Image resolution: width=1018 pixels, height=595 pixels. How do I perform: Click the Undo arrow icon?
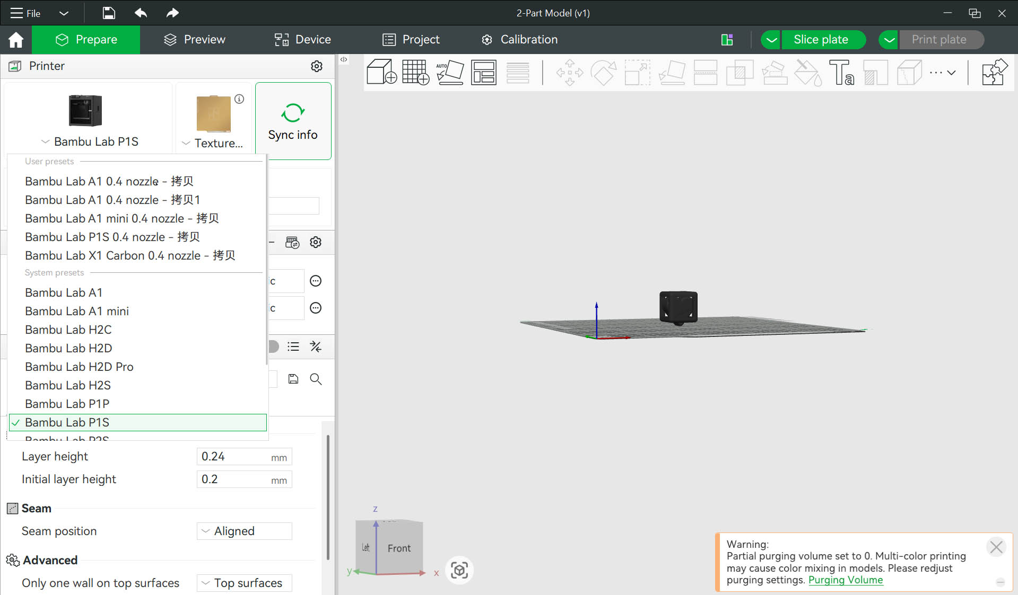tap(141, 13)
